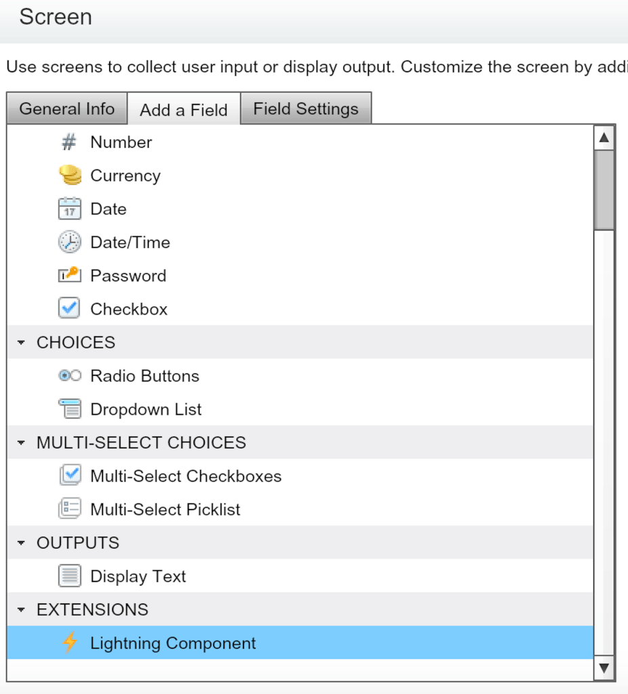Click the scrollbar up arrow

click(604, 138)
